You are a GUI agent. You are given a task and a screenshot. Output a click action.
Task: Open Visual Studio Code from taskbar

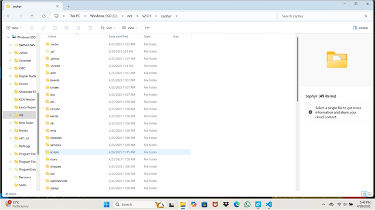[x=269, y=204]
